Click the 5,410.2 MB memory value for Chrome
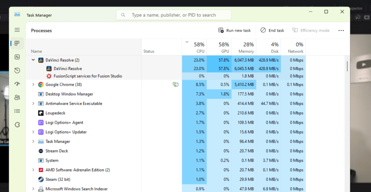Viewport: 371px width, 192px height. (244, 85)
